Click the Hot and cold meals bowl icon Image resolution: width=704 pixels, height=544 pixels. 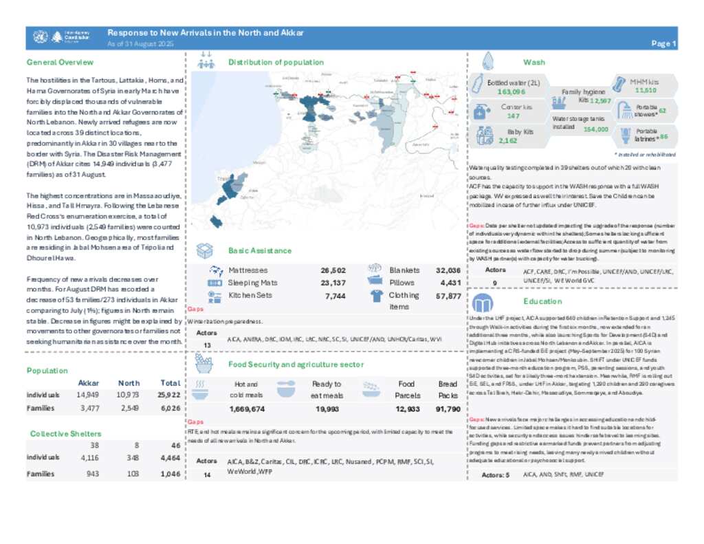point(201,389)
